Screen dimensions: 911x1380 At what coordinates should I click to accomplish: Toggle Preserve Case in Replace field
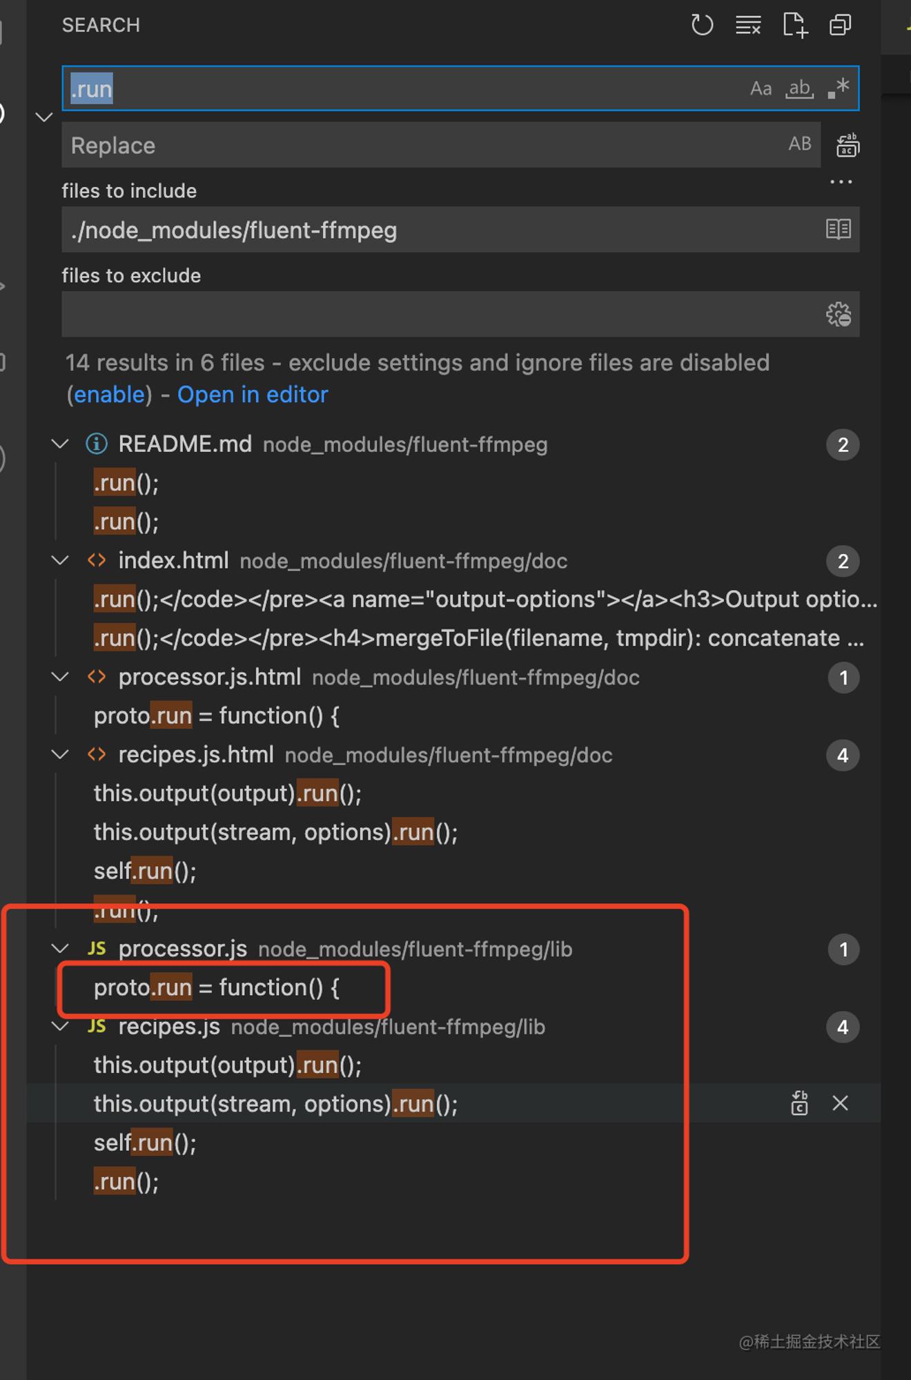coord(800,144)
